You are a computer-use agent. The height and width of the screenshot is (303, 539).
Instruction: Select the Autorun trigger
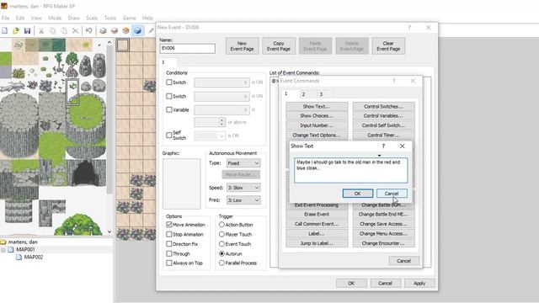[x=221, y=253]
